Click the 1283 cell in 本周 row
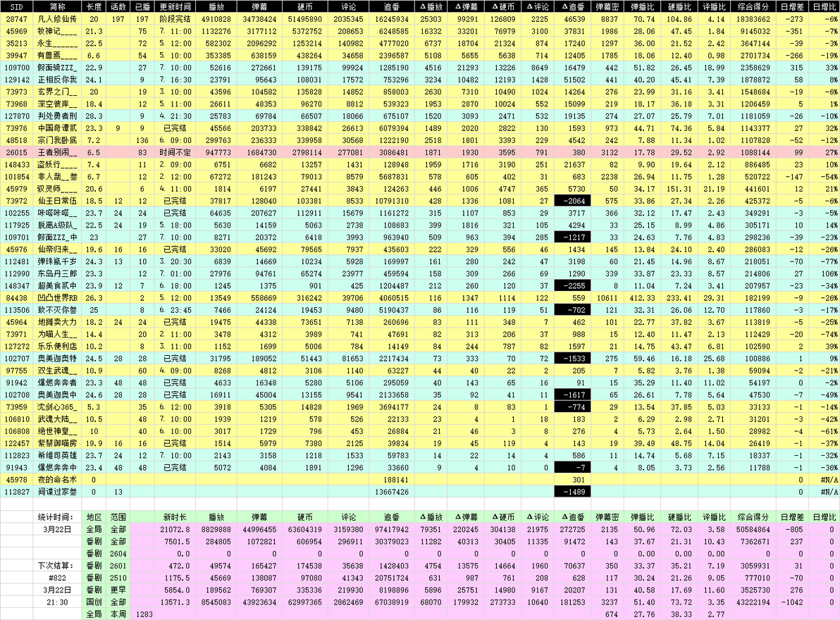This screenshot has width=840, height=620. 142,614
